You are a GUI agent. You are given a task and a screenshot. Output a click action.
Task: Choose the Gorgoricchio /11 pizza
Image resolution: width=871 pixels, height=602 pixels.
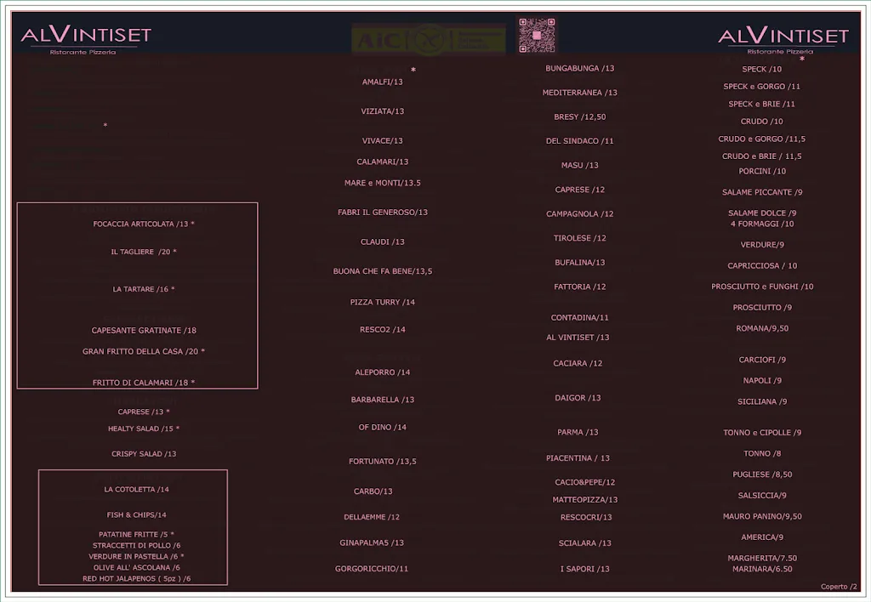tap(372, 568)
